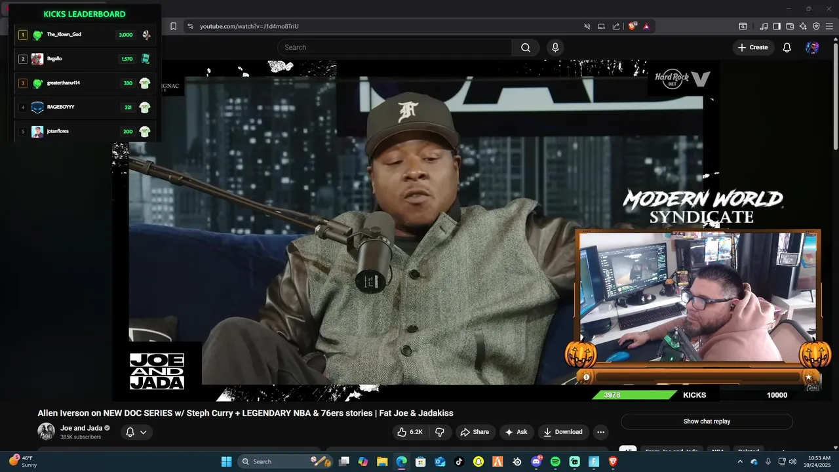Open Brave browser from the taskbar

point(613,462)
